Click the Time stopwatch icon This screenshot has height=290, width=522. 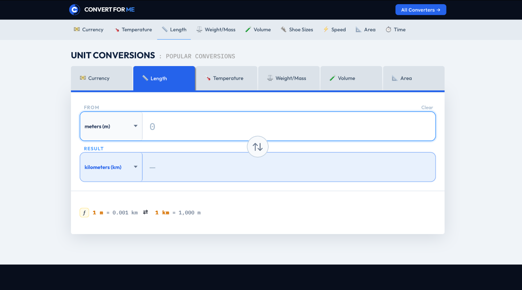pos(388,30)
